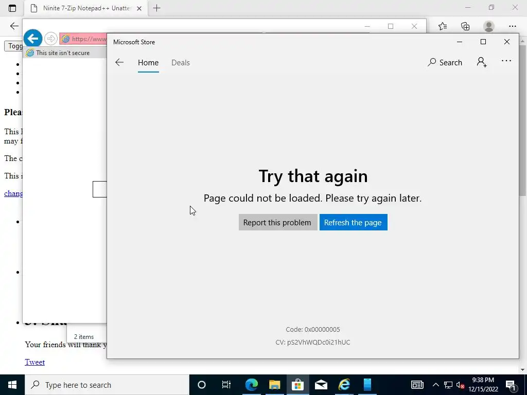Viewport: 527px width, 395px height.
Task: Open Cortana from the taskbar
Action: (202, 385)
